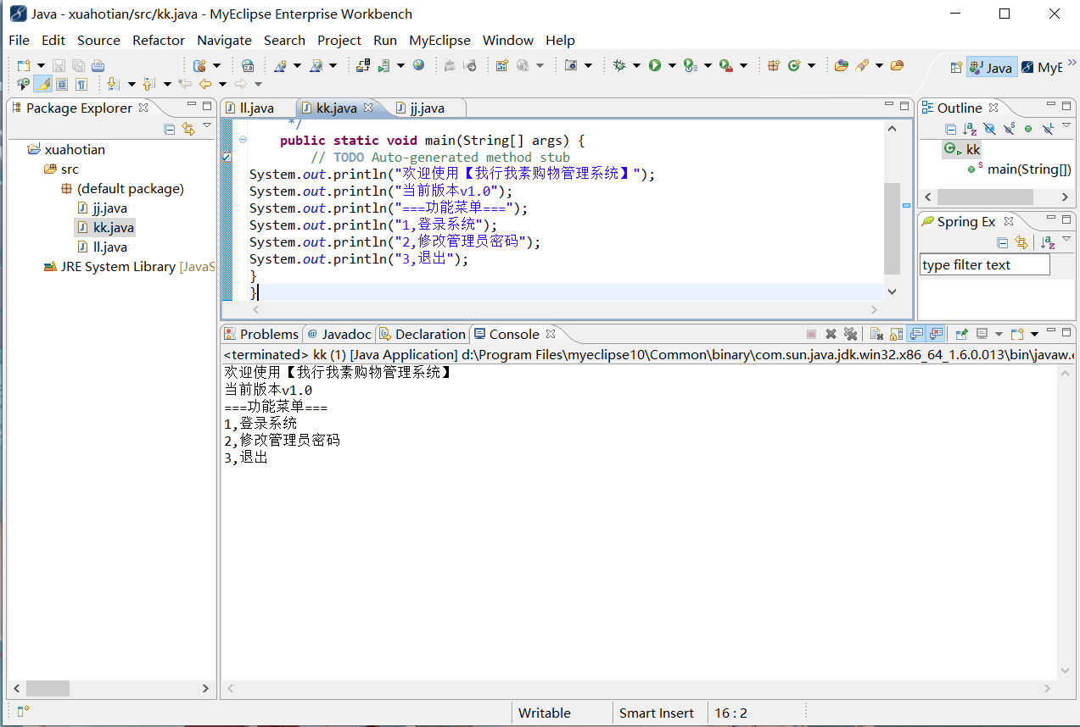Click the Clear Console icon
Image resolution: width=1080 pixels, height=727 pixels.
click(876, 334)
